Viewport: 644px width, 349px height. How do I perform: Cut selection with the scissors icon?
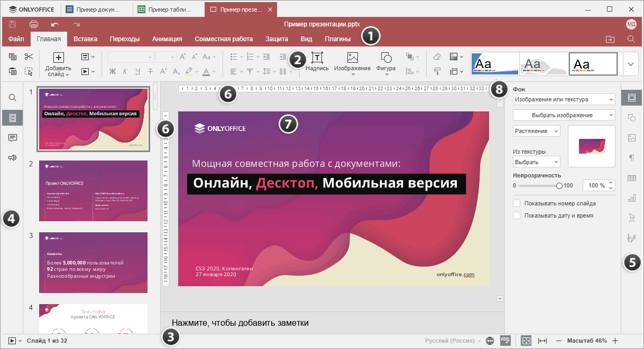29,56
